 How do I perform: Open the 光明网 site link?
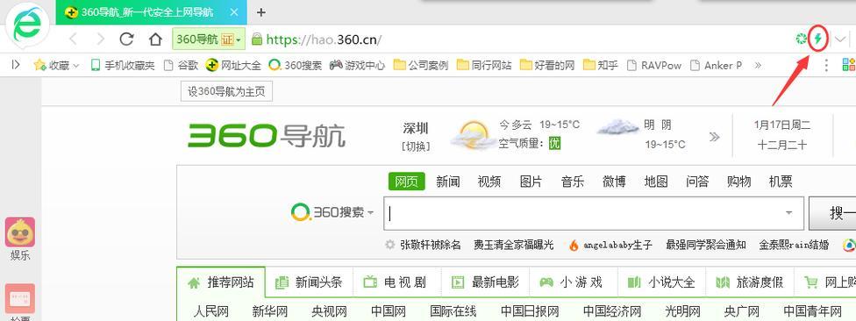coord(682,311)
